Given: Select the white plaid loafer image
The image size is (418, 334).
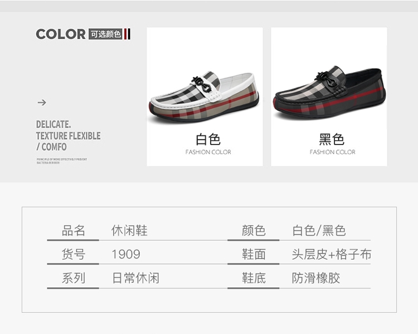Looking at the screenshot, I should tap(203, 97).
